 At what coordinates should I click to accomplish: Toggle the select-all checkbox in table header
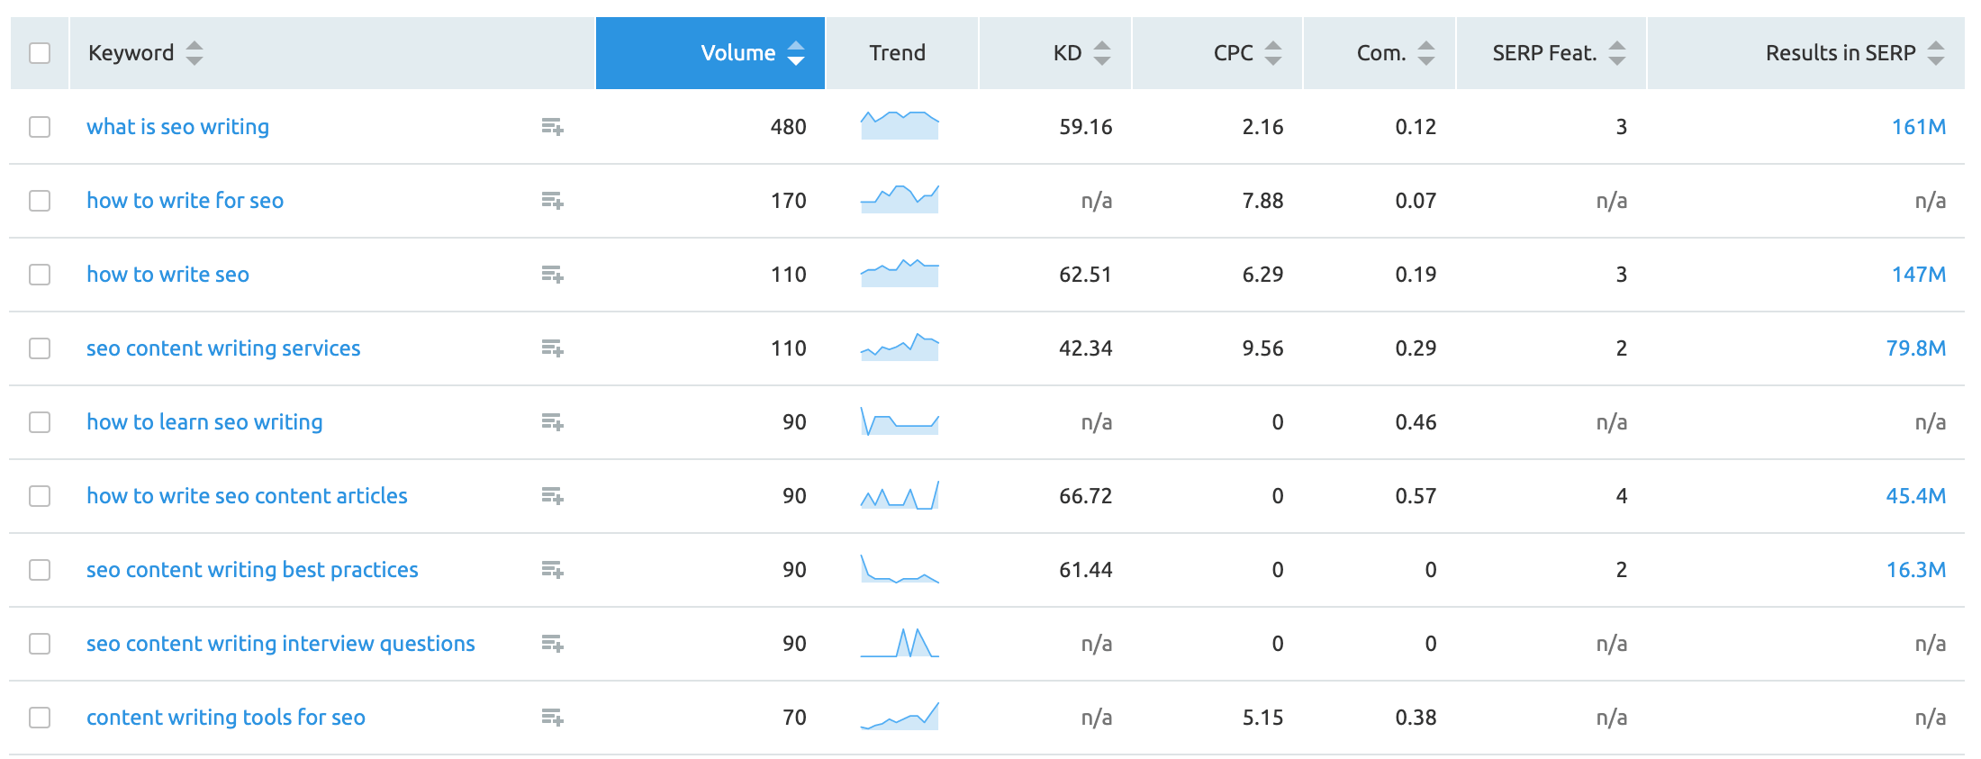click(40, 53)
